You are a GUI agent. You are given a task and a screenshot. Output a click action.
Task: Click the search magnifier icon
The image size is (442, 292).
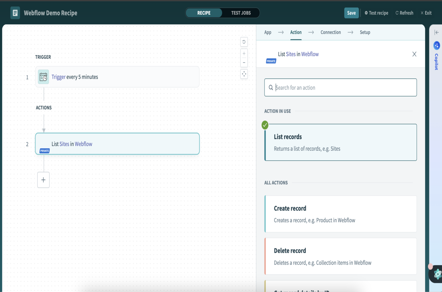pos(271,88)
